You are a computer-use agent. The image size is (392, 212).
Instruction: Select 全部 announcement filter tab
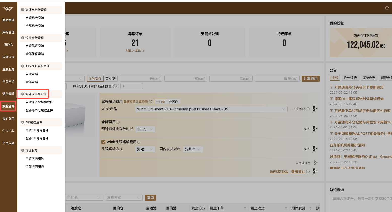tap(335, 78)
